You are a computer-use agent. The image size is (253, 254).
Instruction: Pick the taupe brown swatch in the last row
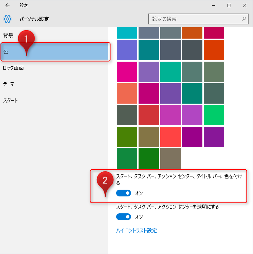coord(170,158)
